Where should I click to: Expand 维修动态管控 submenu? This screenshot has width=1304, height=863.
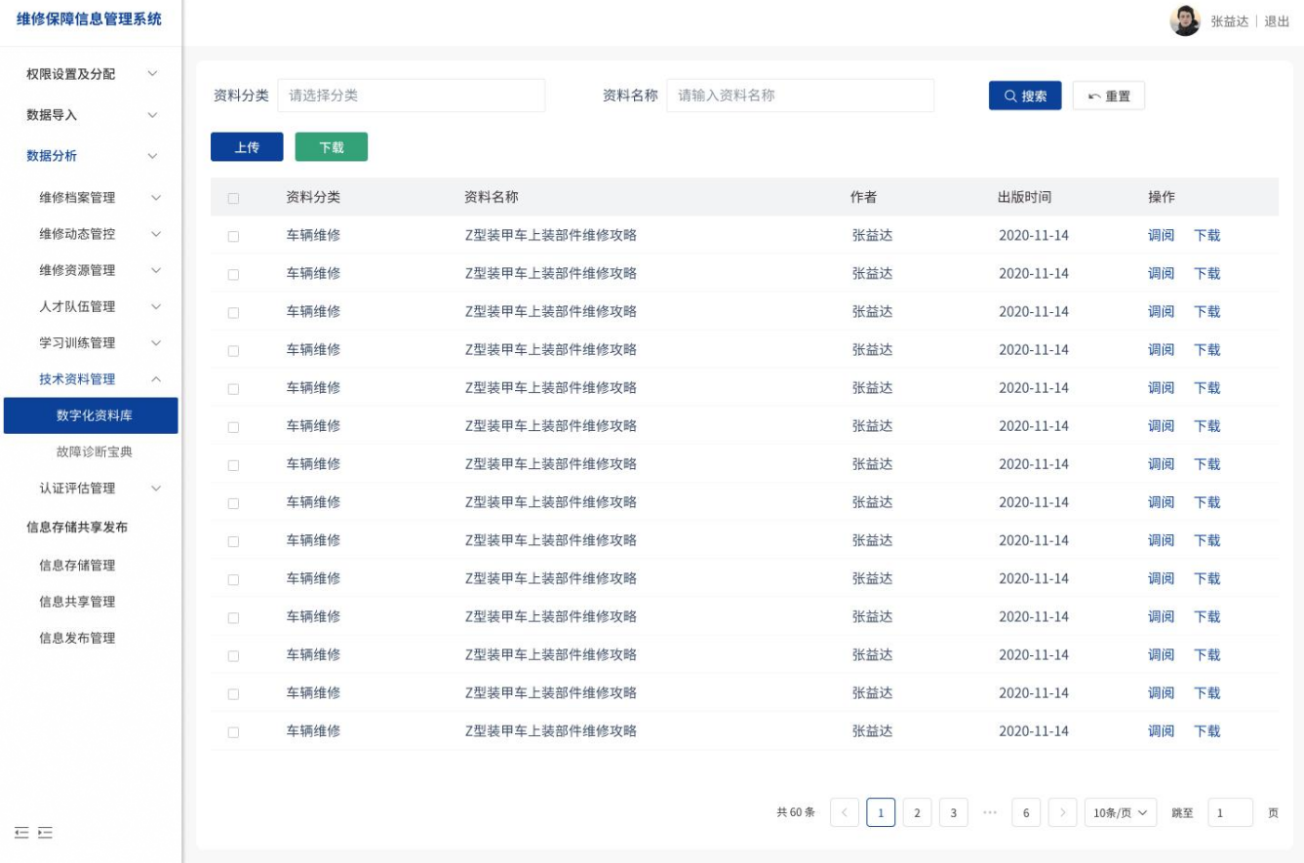[x=156, y=234]
